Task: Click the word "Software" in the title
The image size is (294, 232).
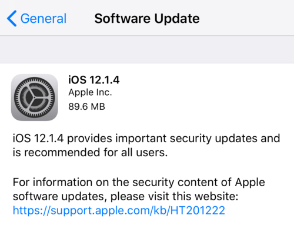Action: click(x=122, y=19)
